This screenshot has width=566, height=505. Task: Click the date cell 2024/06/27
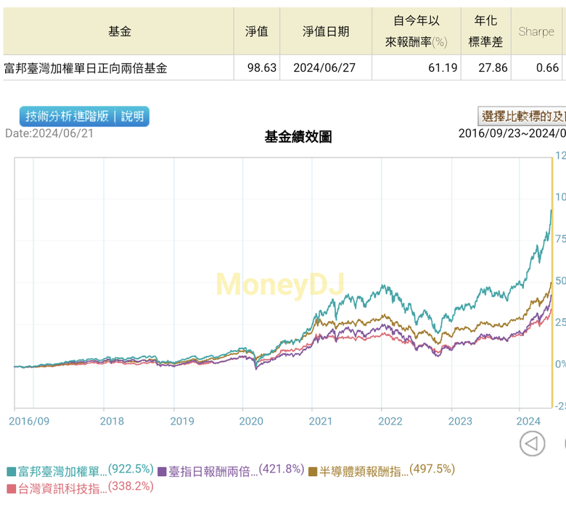click(x=324, y=68)
